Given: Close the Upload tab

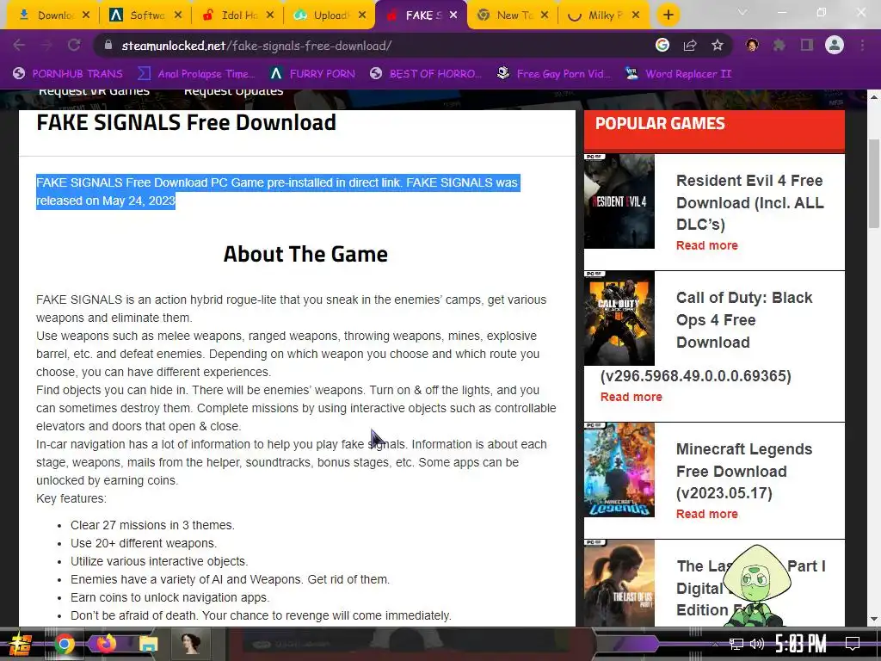Looking at the screenshot, I should 362,15.
